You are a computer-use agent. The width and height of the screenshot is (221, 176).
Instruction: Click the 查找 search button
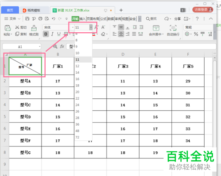[x=151, y=19]
